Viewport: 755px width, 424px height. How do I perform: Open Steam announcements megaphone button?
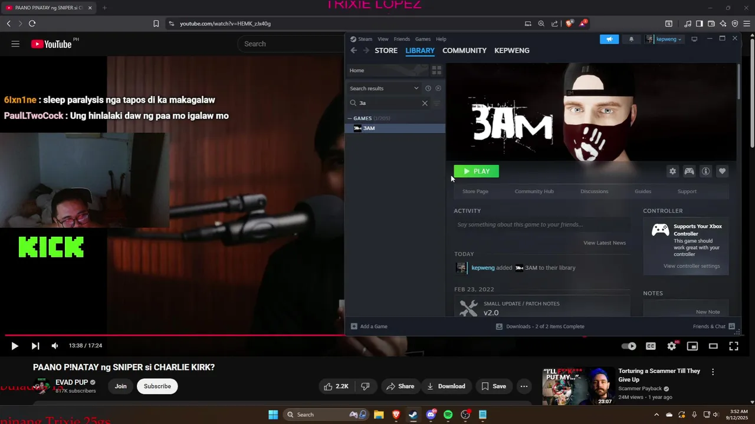point(609,39)
